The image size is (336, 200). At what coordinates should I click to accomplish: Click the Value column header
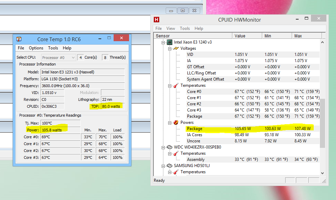[x=247, y=36]
